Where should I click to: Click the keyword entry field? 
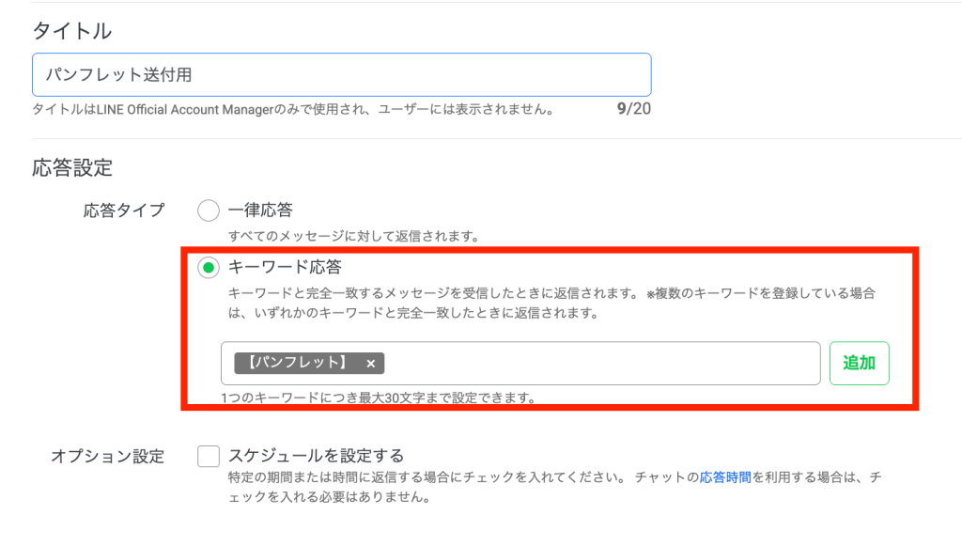[564, 364]
